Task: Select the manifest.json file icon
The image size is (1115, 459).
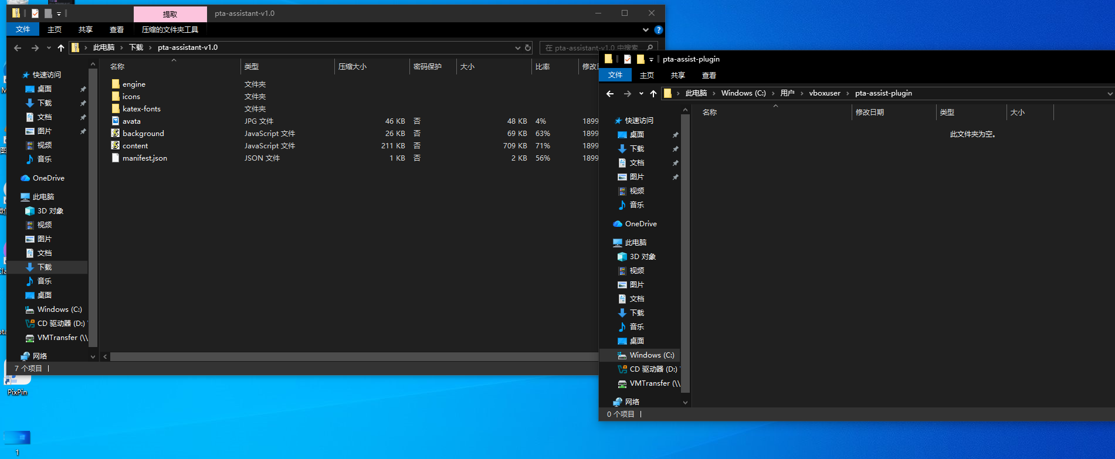Action: click(116, 158)
